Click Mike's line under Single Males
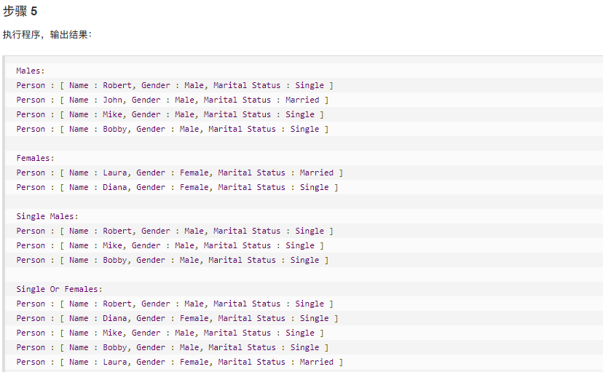 click(x=170, y=245)
